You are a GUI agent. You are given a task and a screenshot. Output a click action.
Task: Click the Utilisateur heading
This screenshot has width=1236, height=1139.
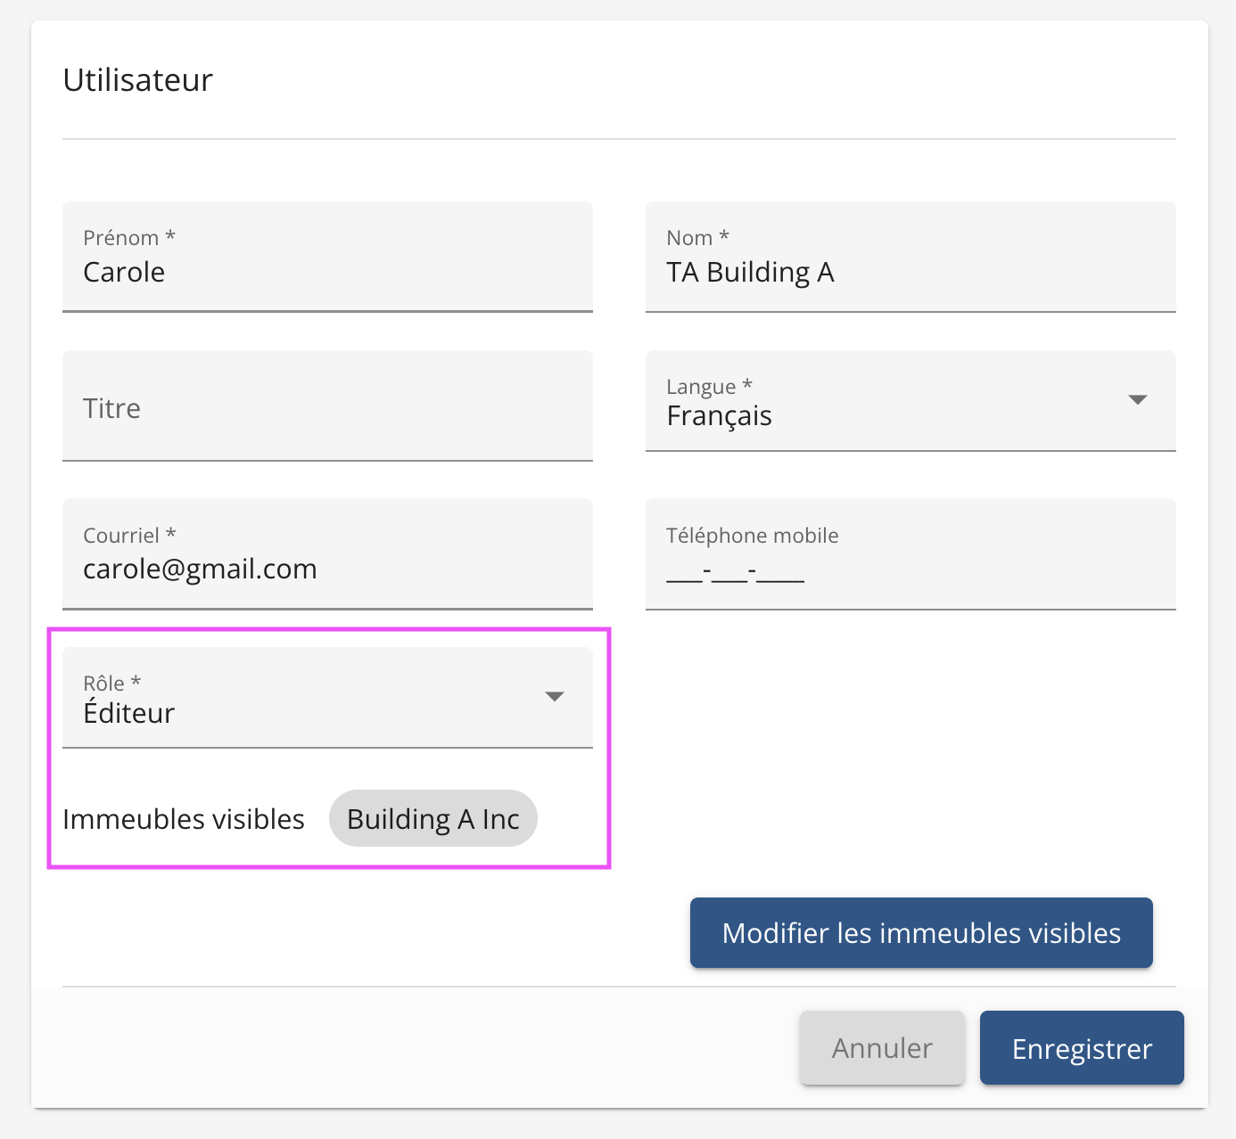click(x=138, y=80)
